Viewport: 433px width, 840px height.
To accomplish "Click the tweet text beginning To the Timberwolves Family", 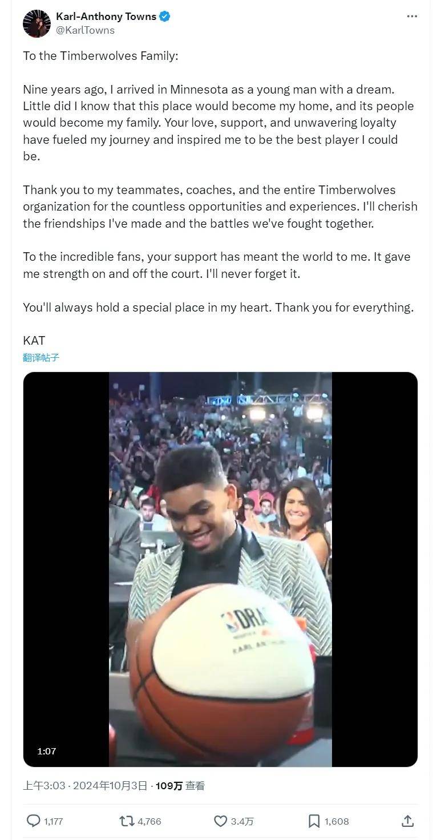I will 220,199.
